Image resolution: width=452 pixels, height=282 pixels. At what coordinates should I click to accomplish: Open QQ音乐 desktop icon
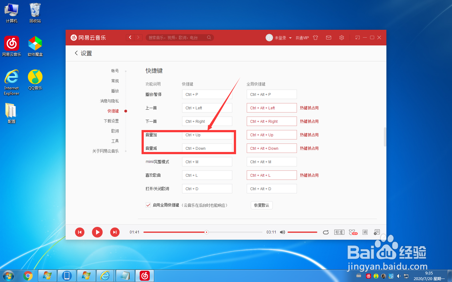(x=35, y=80)
